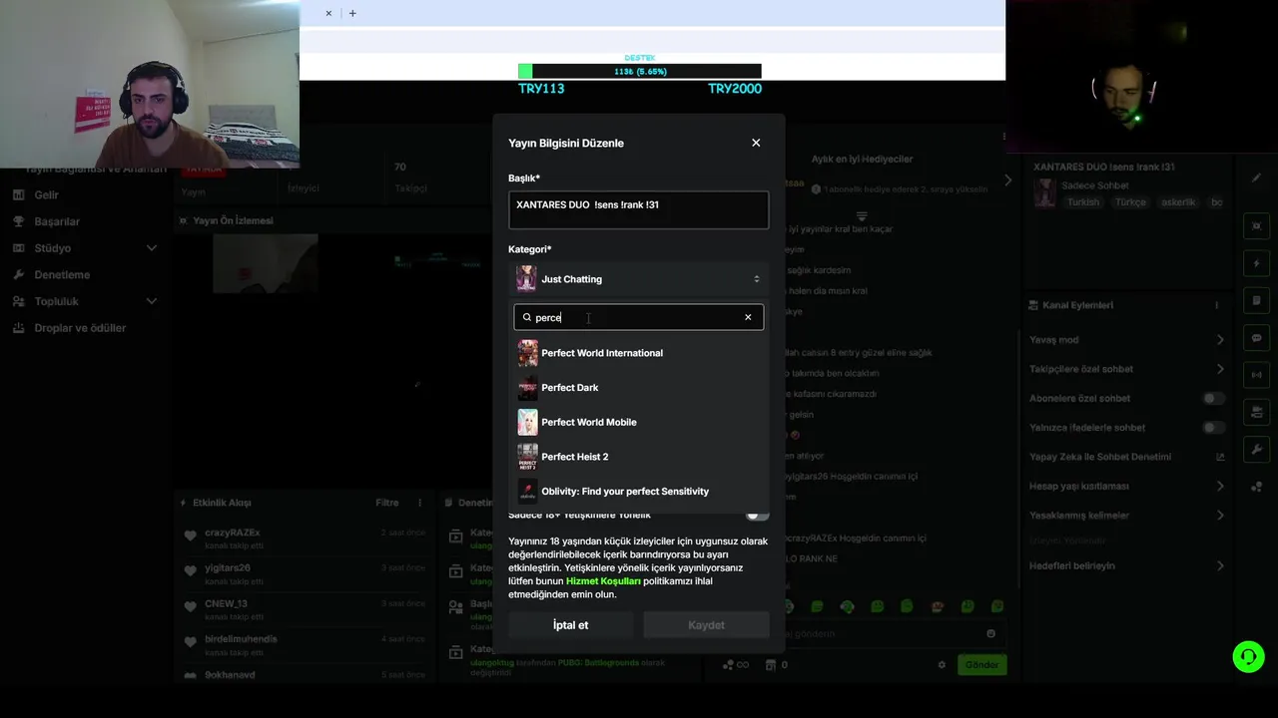Screen dimensions: 1278x718
Task: Open chat settings gear icon near Gönder
Action: click(942, 665)
